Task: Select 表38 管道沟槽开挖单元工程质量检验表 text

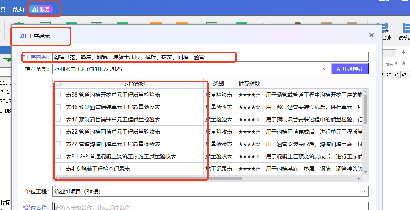Action: tap(113, 95)
